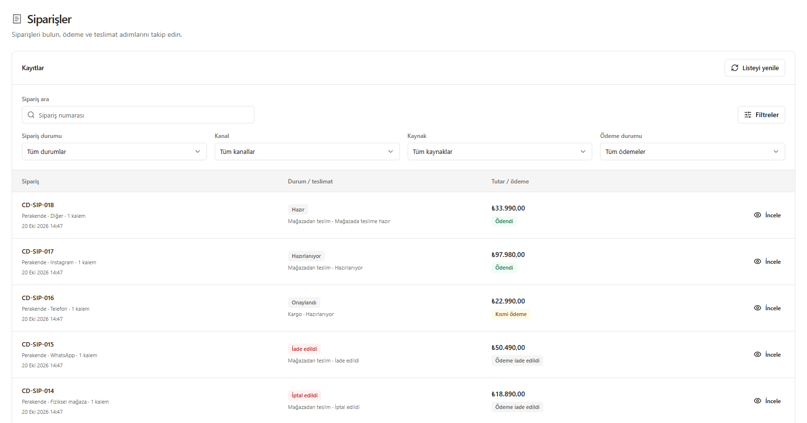Viewport: 807px width, 423px height.
Task: Click the eye icon for order CD-SIP-015
Action: coord(758,354)
